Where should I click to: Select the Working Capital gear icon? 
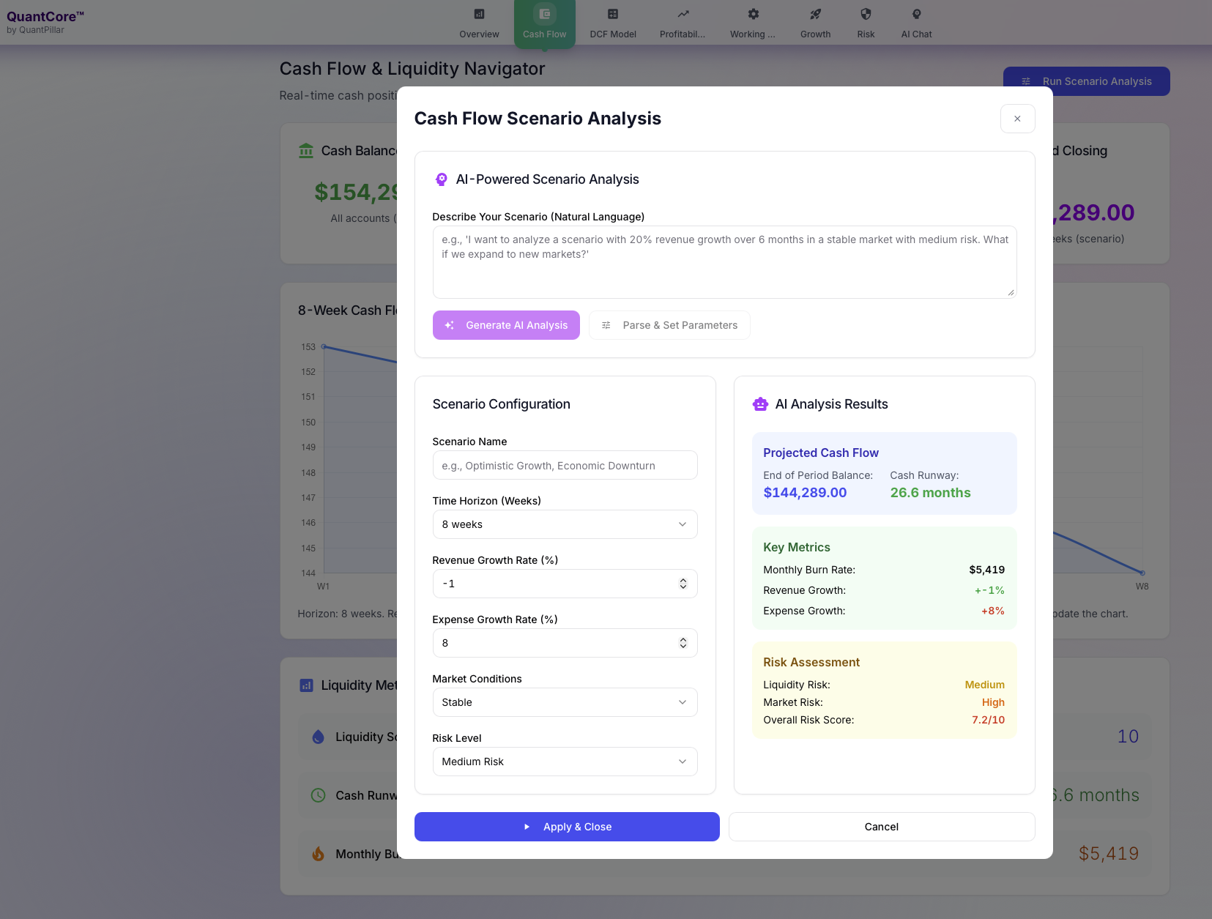(753, 14)
